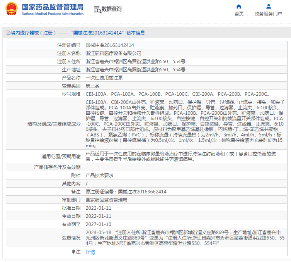Click the 第三类 category value
The image size is (291, 262).
[x=92, y=86]
